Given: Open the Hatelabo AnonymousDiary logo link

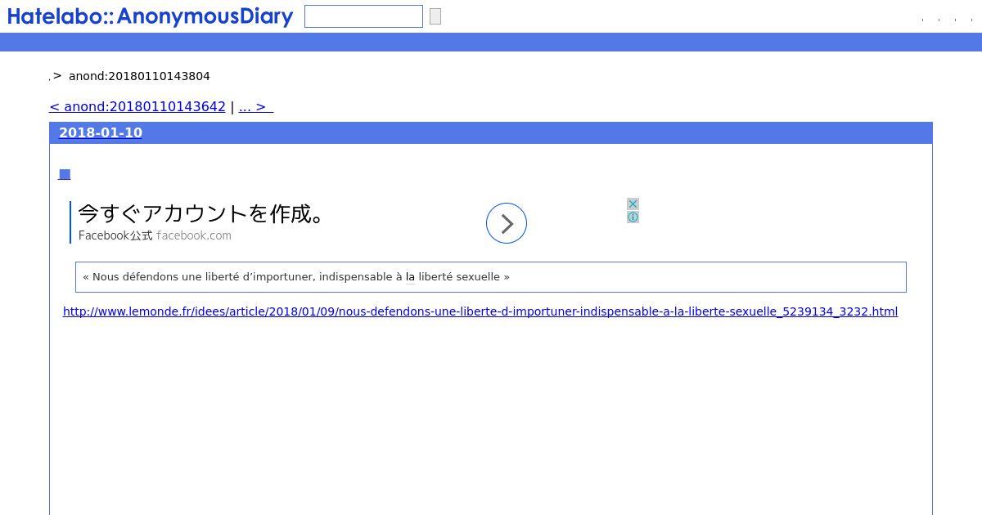Looking at the screenshot, I should pos(150,16).
